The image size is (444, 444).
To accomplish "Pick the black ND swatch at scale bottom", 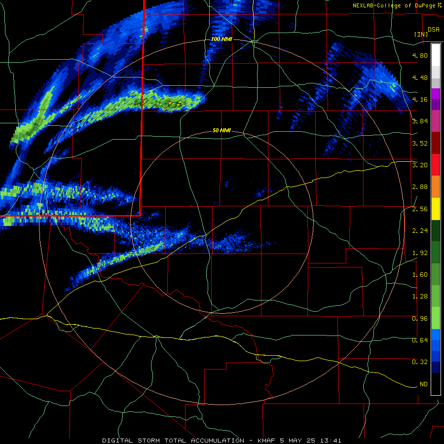I will click(x=436, y=384).
